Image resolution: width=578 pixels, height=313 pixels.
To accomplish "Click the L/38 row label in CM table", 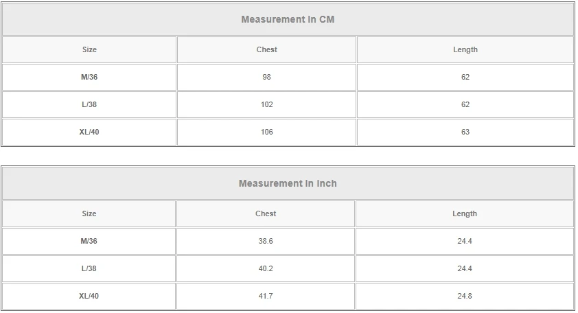I will click(x=89, y=104).
